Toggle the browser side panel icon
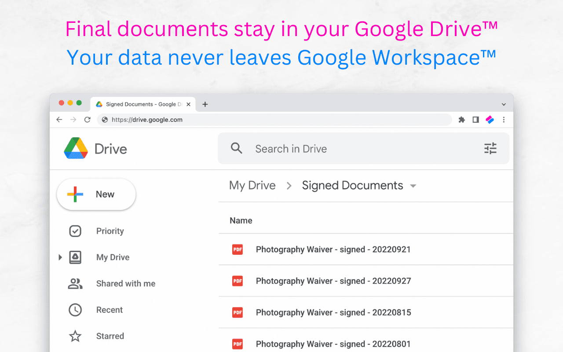This screenshot has height=352, width=563. tap(475, 120)
